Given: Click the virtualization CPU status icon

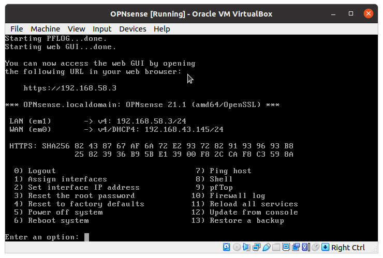Looking at the screenshot, I should click(x=305, y=247).
